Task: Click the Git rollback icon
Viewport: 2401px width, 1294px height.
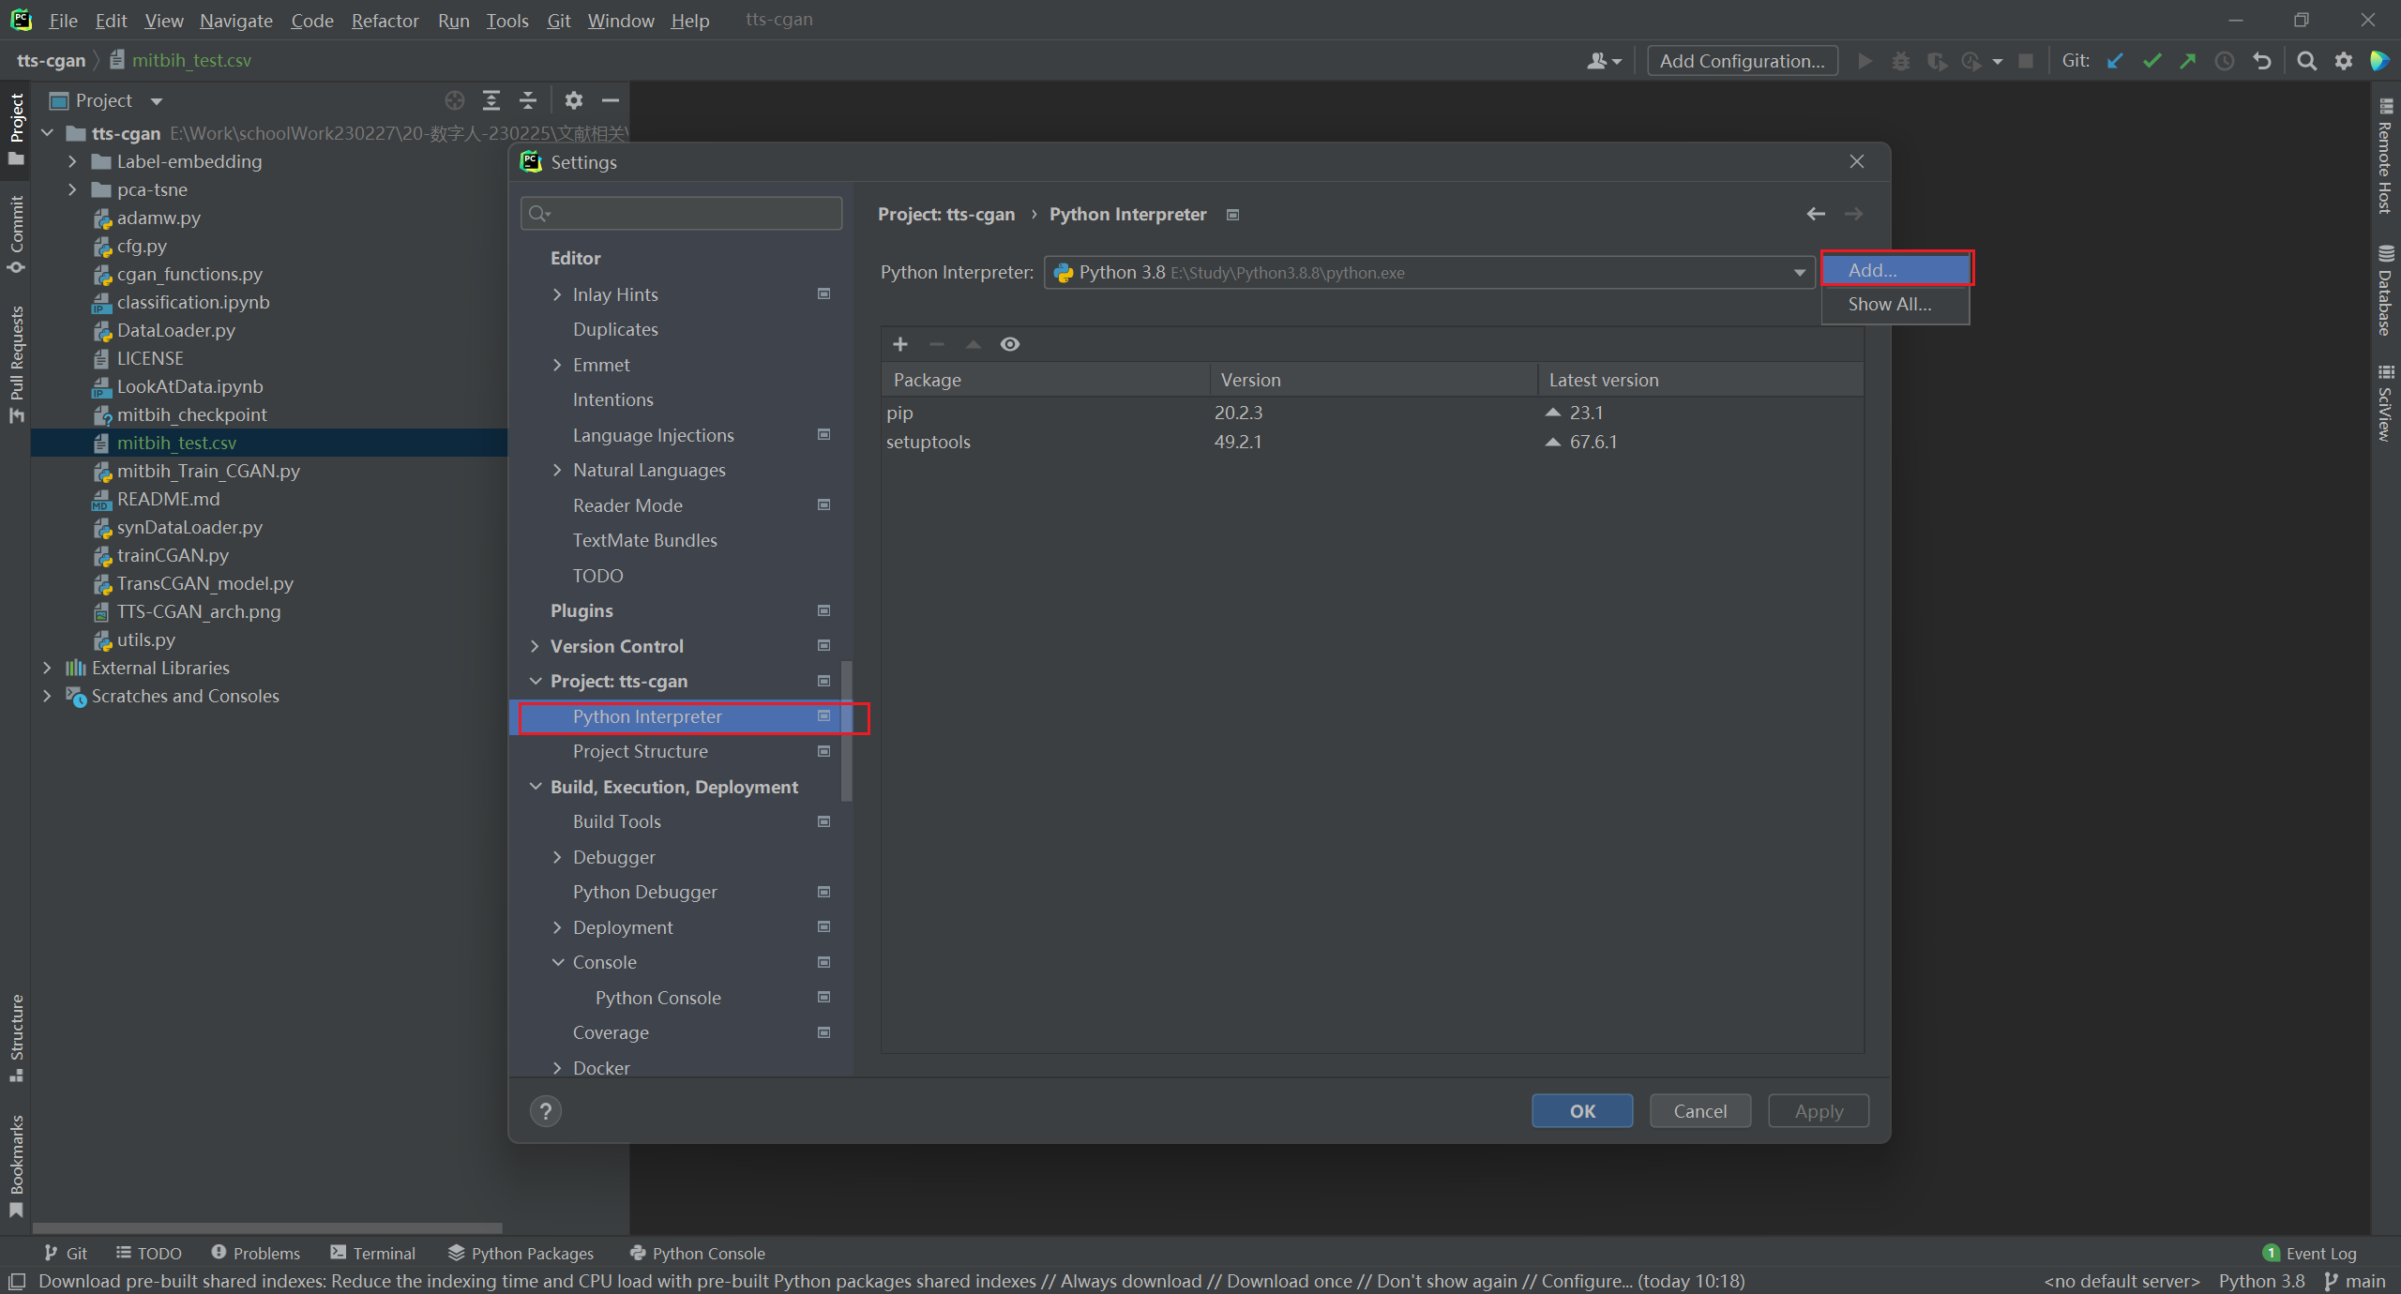Action: [x=2261, y=61]
